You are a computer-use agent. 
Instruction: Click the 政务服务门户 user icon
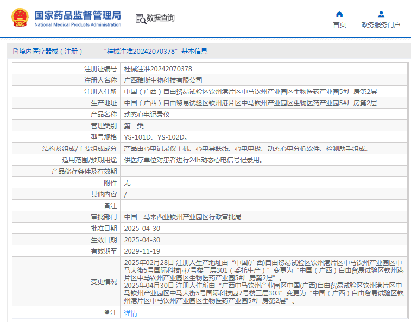[381, 14]
